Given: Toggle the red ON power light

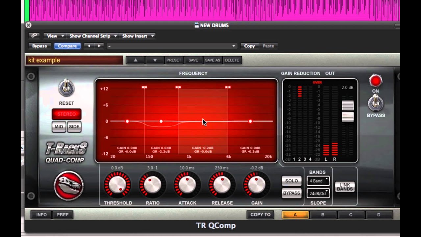Looking at the screenshot, I should click(x=375, y=81).
